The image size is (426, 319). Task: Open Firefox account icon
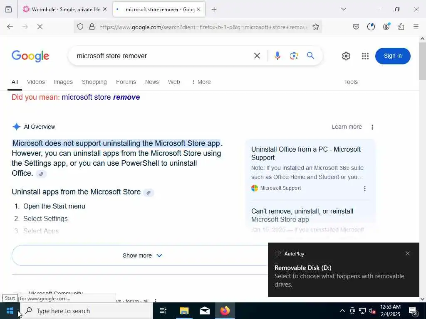click(386, 27)
